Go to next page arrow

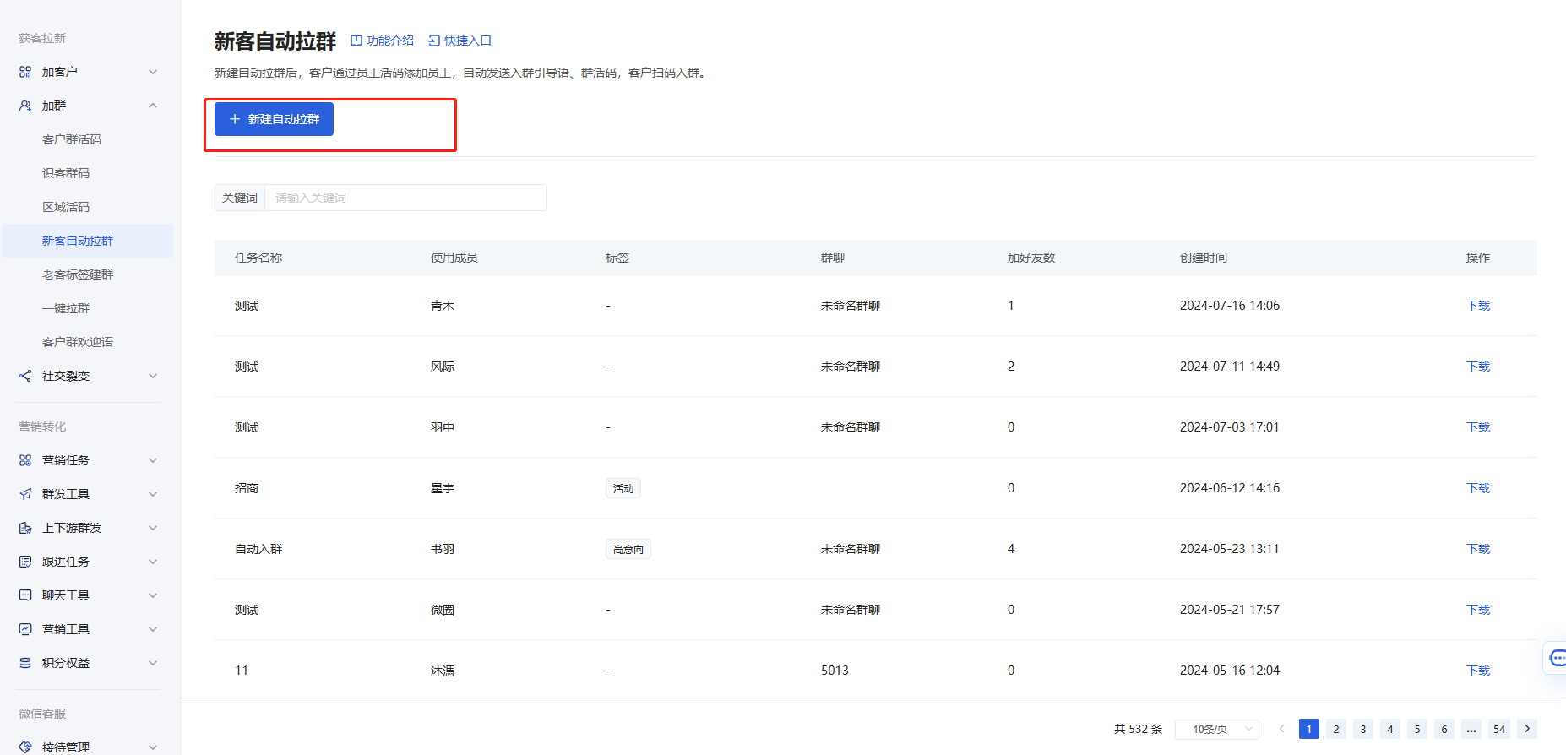point(1527,729)
